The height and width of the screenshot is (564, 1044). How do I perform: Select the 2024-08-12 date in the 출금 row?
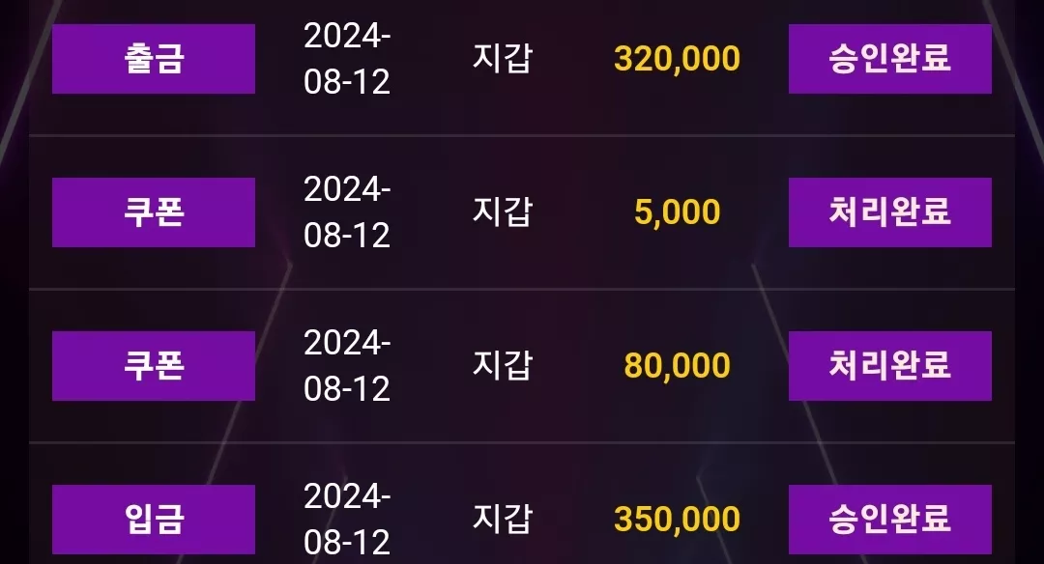[347, 59]
